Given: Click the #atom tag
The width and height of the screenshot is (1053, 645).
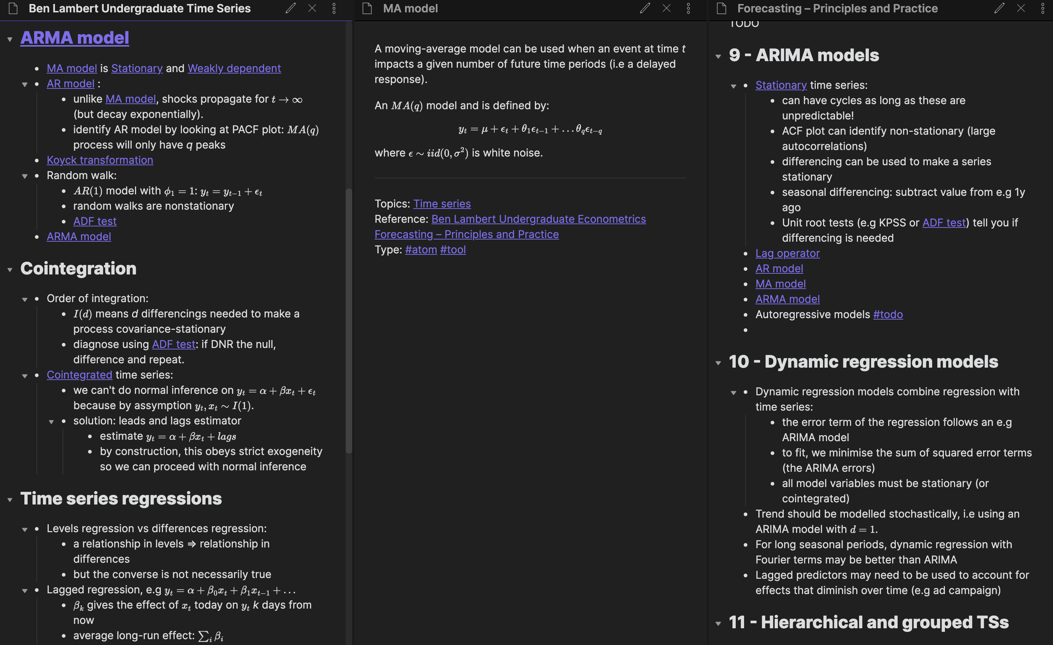Looking at the screenshot, I should click(421, 250).
